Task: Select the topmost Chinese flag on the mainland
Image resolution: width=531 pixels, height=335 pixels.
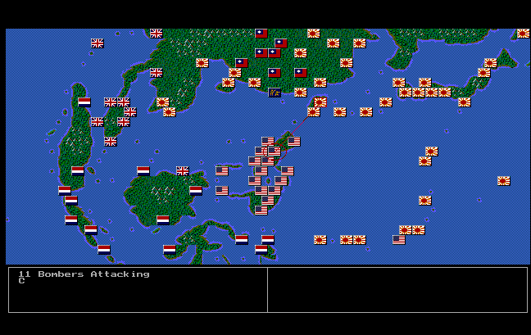Action: [261, 34]
